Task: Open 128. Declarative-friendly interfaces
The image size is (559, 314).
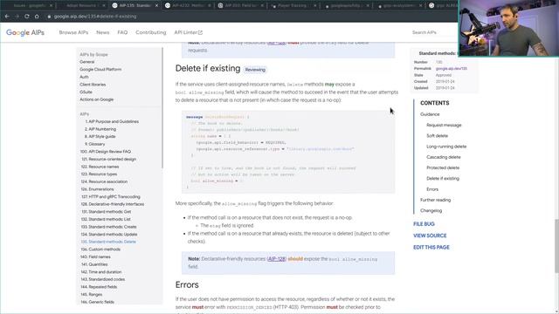Action: click(x=113, y=204)
